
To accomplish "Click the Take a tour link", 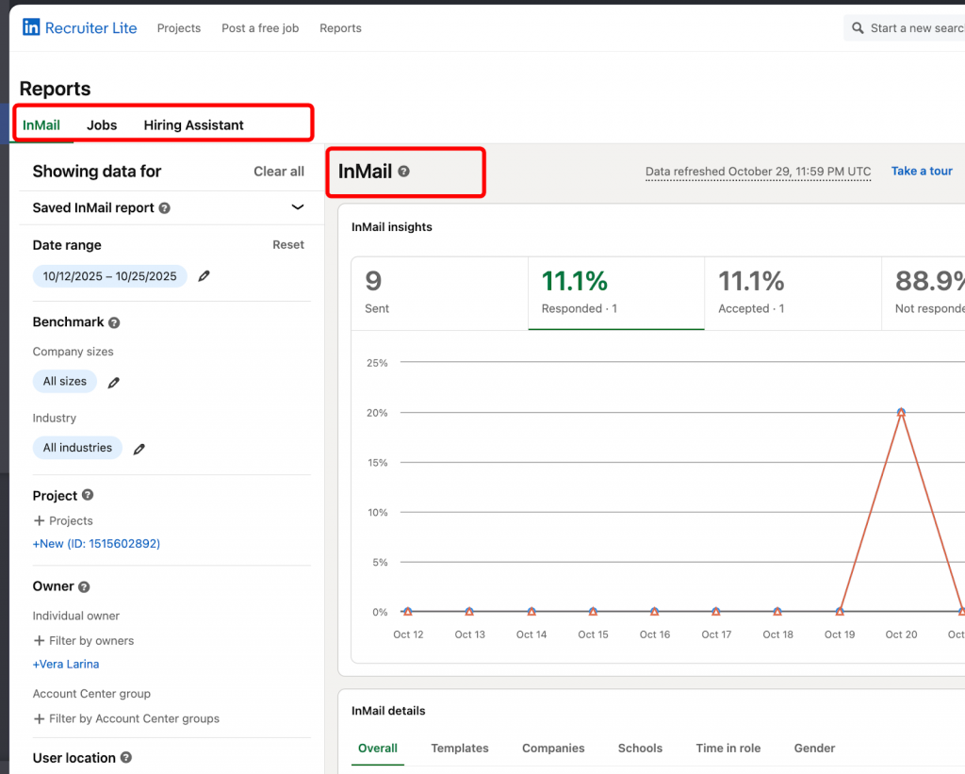I will click(921, 171).
